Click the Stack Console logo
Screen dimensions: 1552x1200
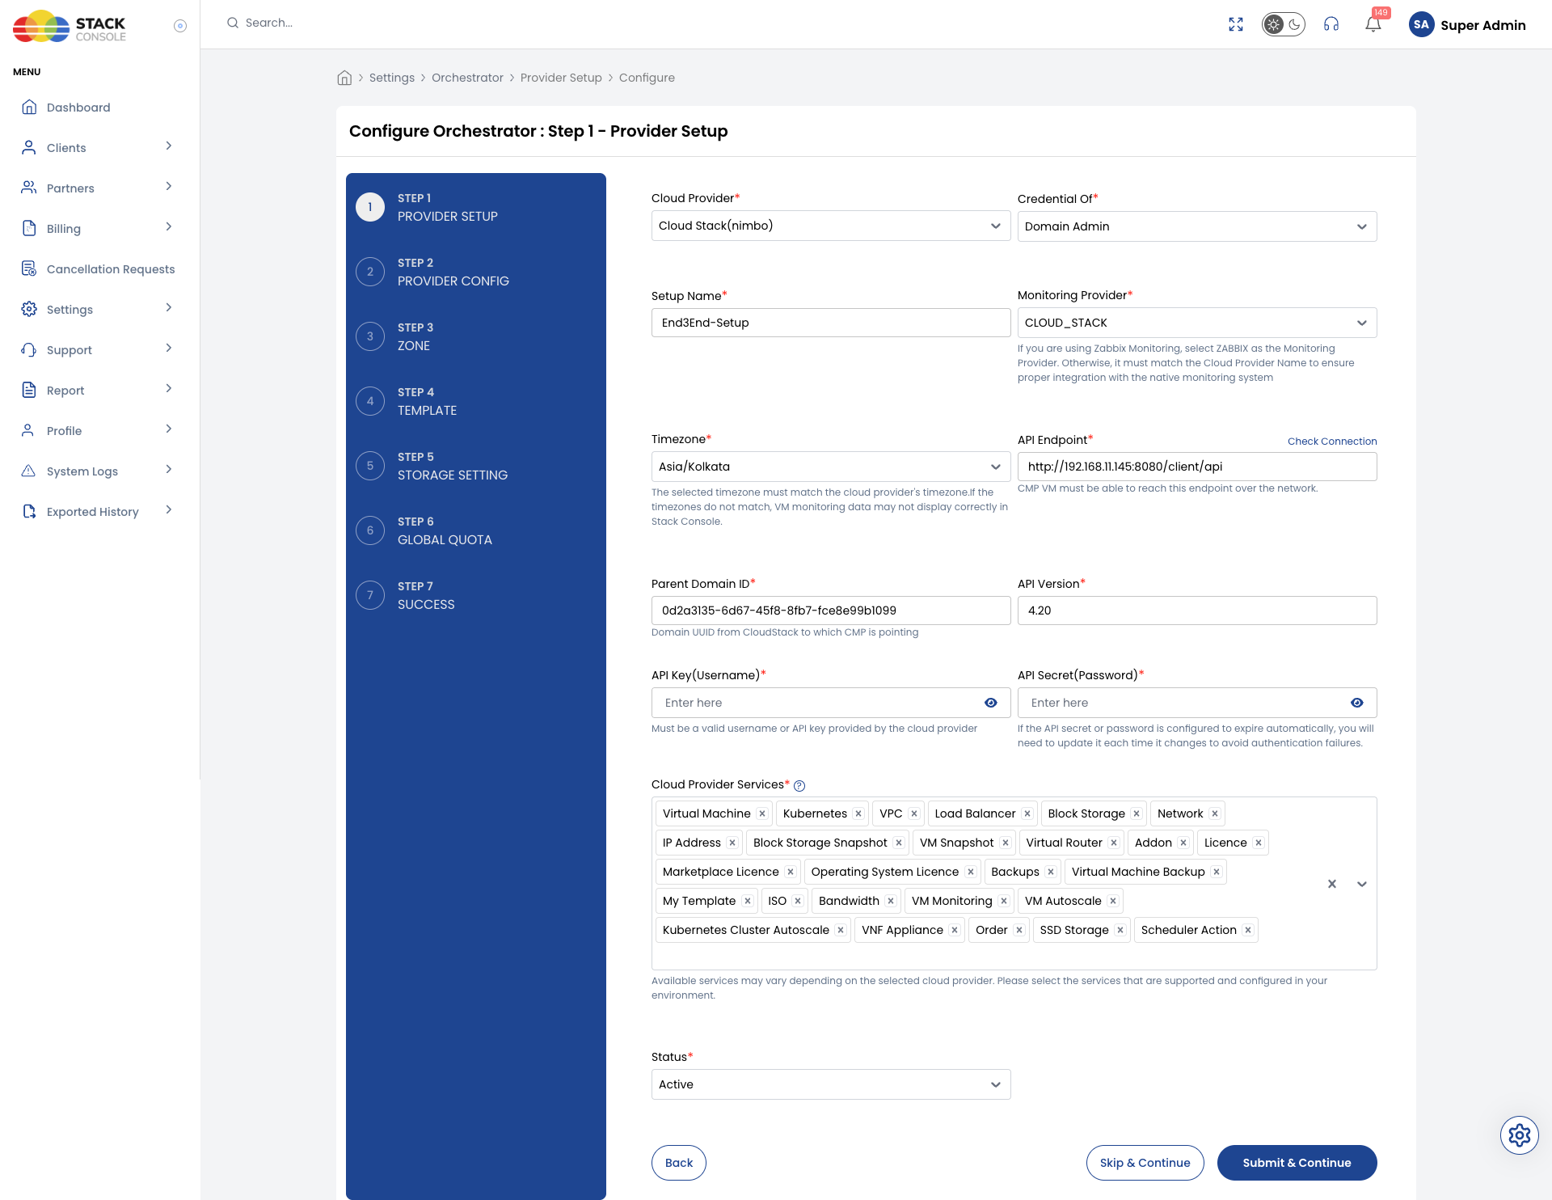point(70,26)
